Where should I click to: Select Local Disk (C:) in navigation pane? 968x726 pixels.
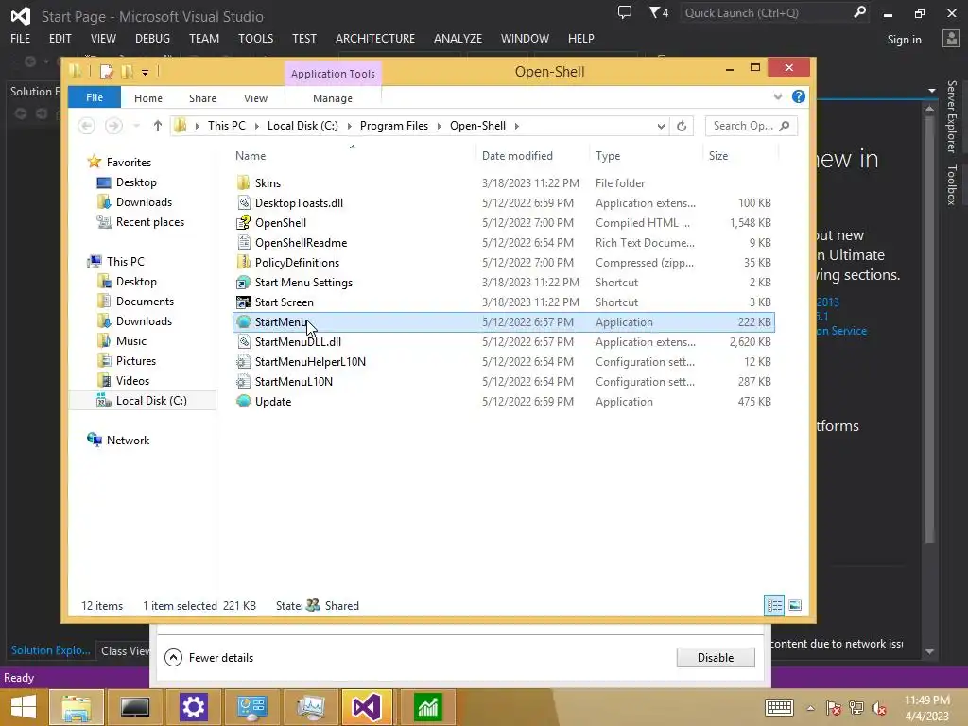pos(144,401)
